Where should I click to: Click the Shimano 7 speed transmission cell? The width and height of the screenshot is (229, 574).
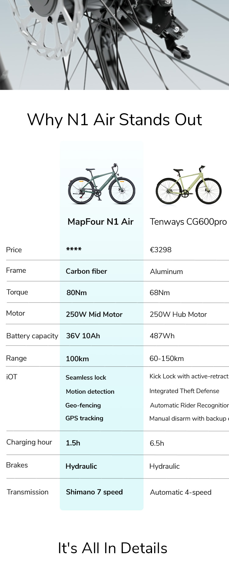pos(94,492)
